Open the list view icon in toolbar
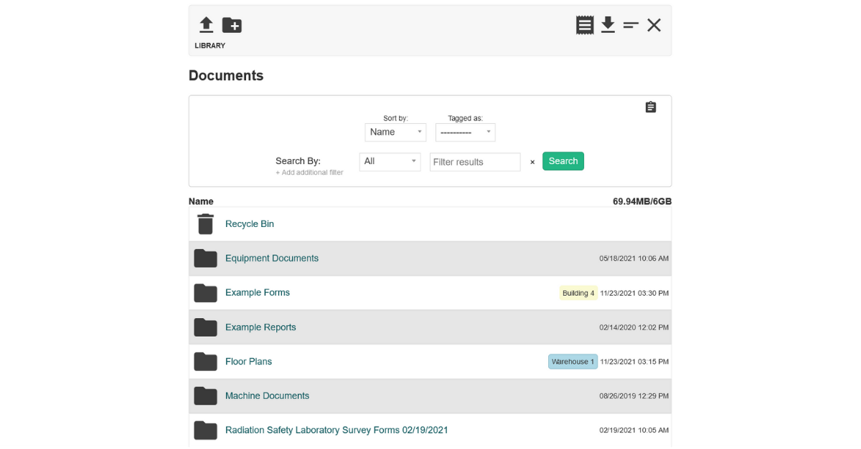 585,25
